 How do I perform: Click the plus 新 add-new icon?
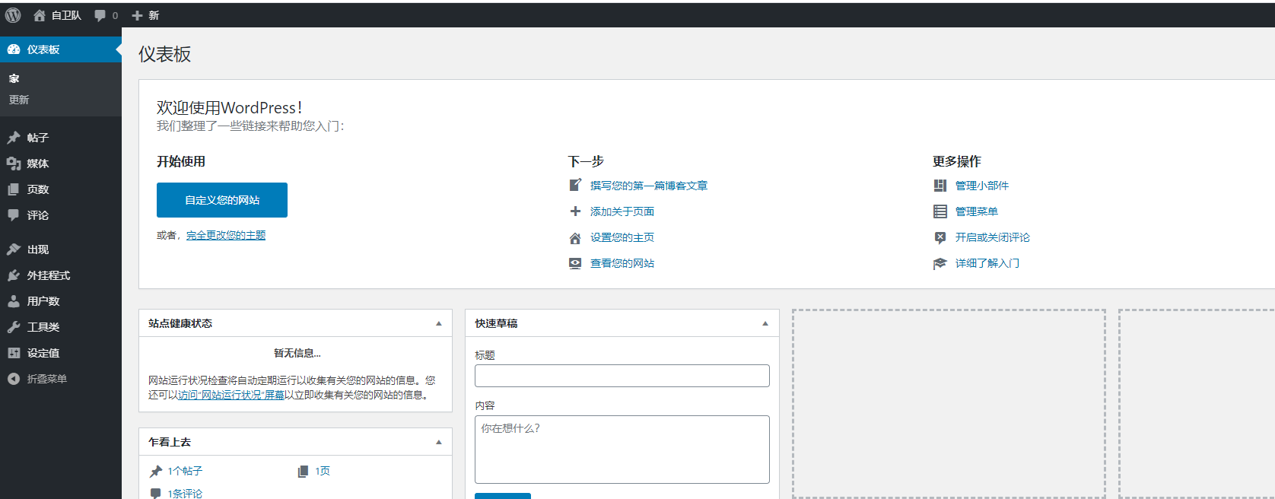point(137,15)
